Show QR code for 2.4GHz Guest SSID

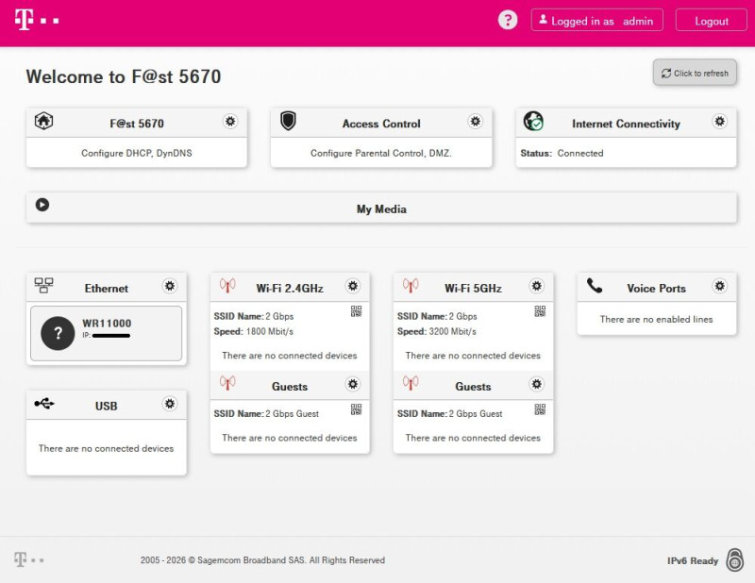point(356,409)
